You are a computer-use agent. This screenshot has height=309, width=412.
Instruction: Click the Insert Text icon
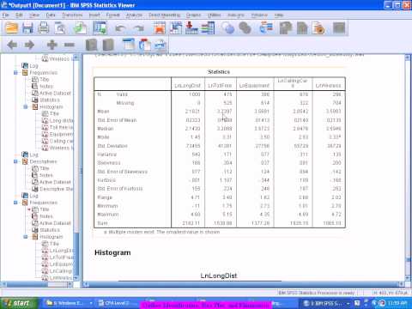click(x=161, y=45)
